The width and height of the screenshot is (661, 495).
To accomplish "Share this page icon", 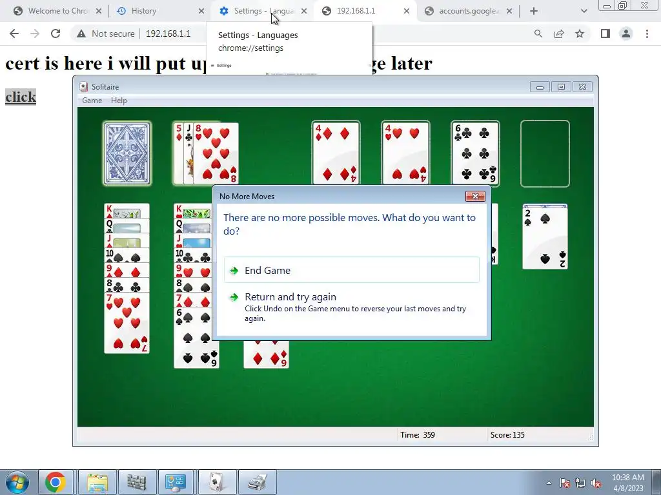I will (x=559, y=34).
